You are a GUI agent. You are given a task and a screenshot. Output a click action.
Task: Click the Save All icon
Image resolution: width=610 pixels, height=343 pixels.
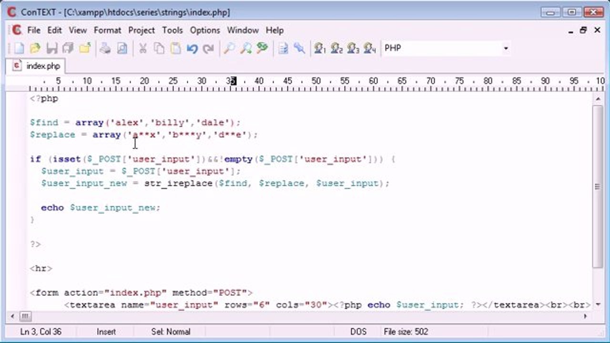click(68, 48)
